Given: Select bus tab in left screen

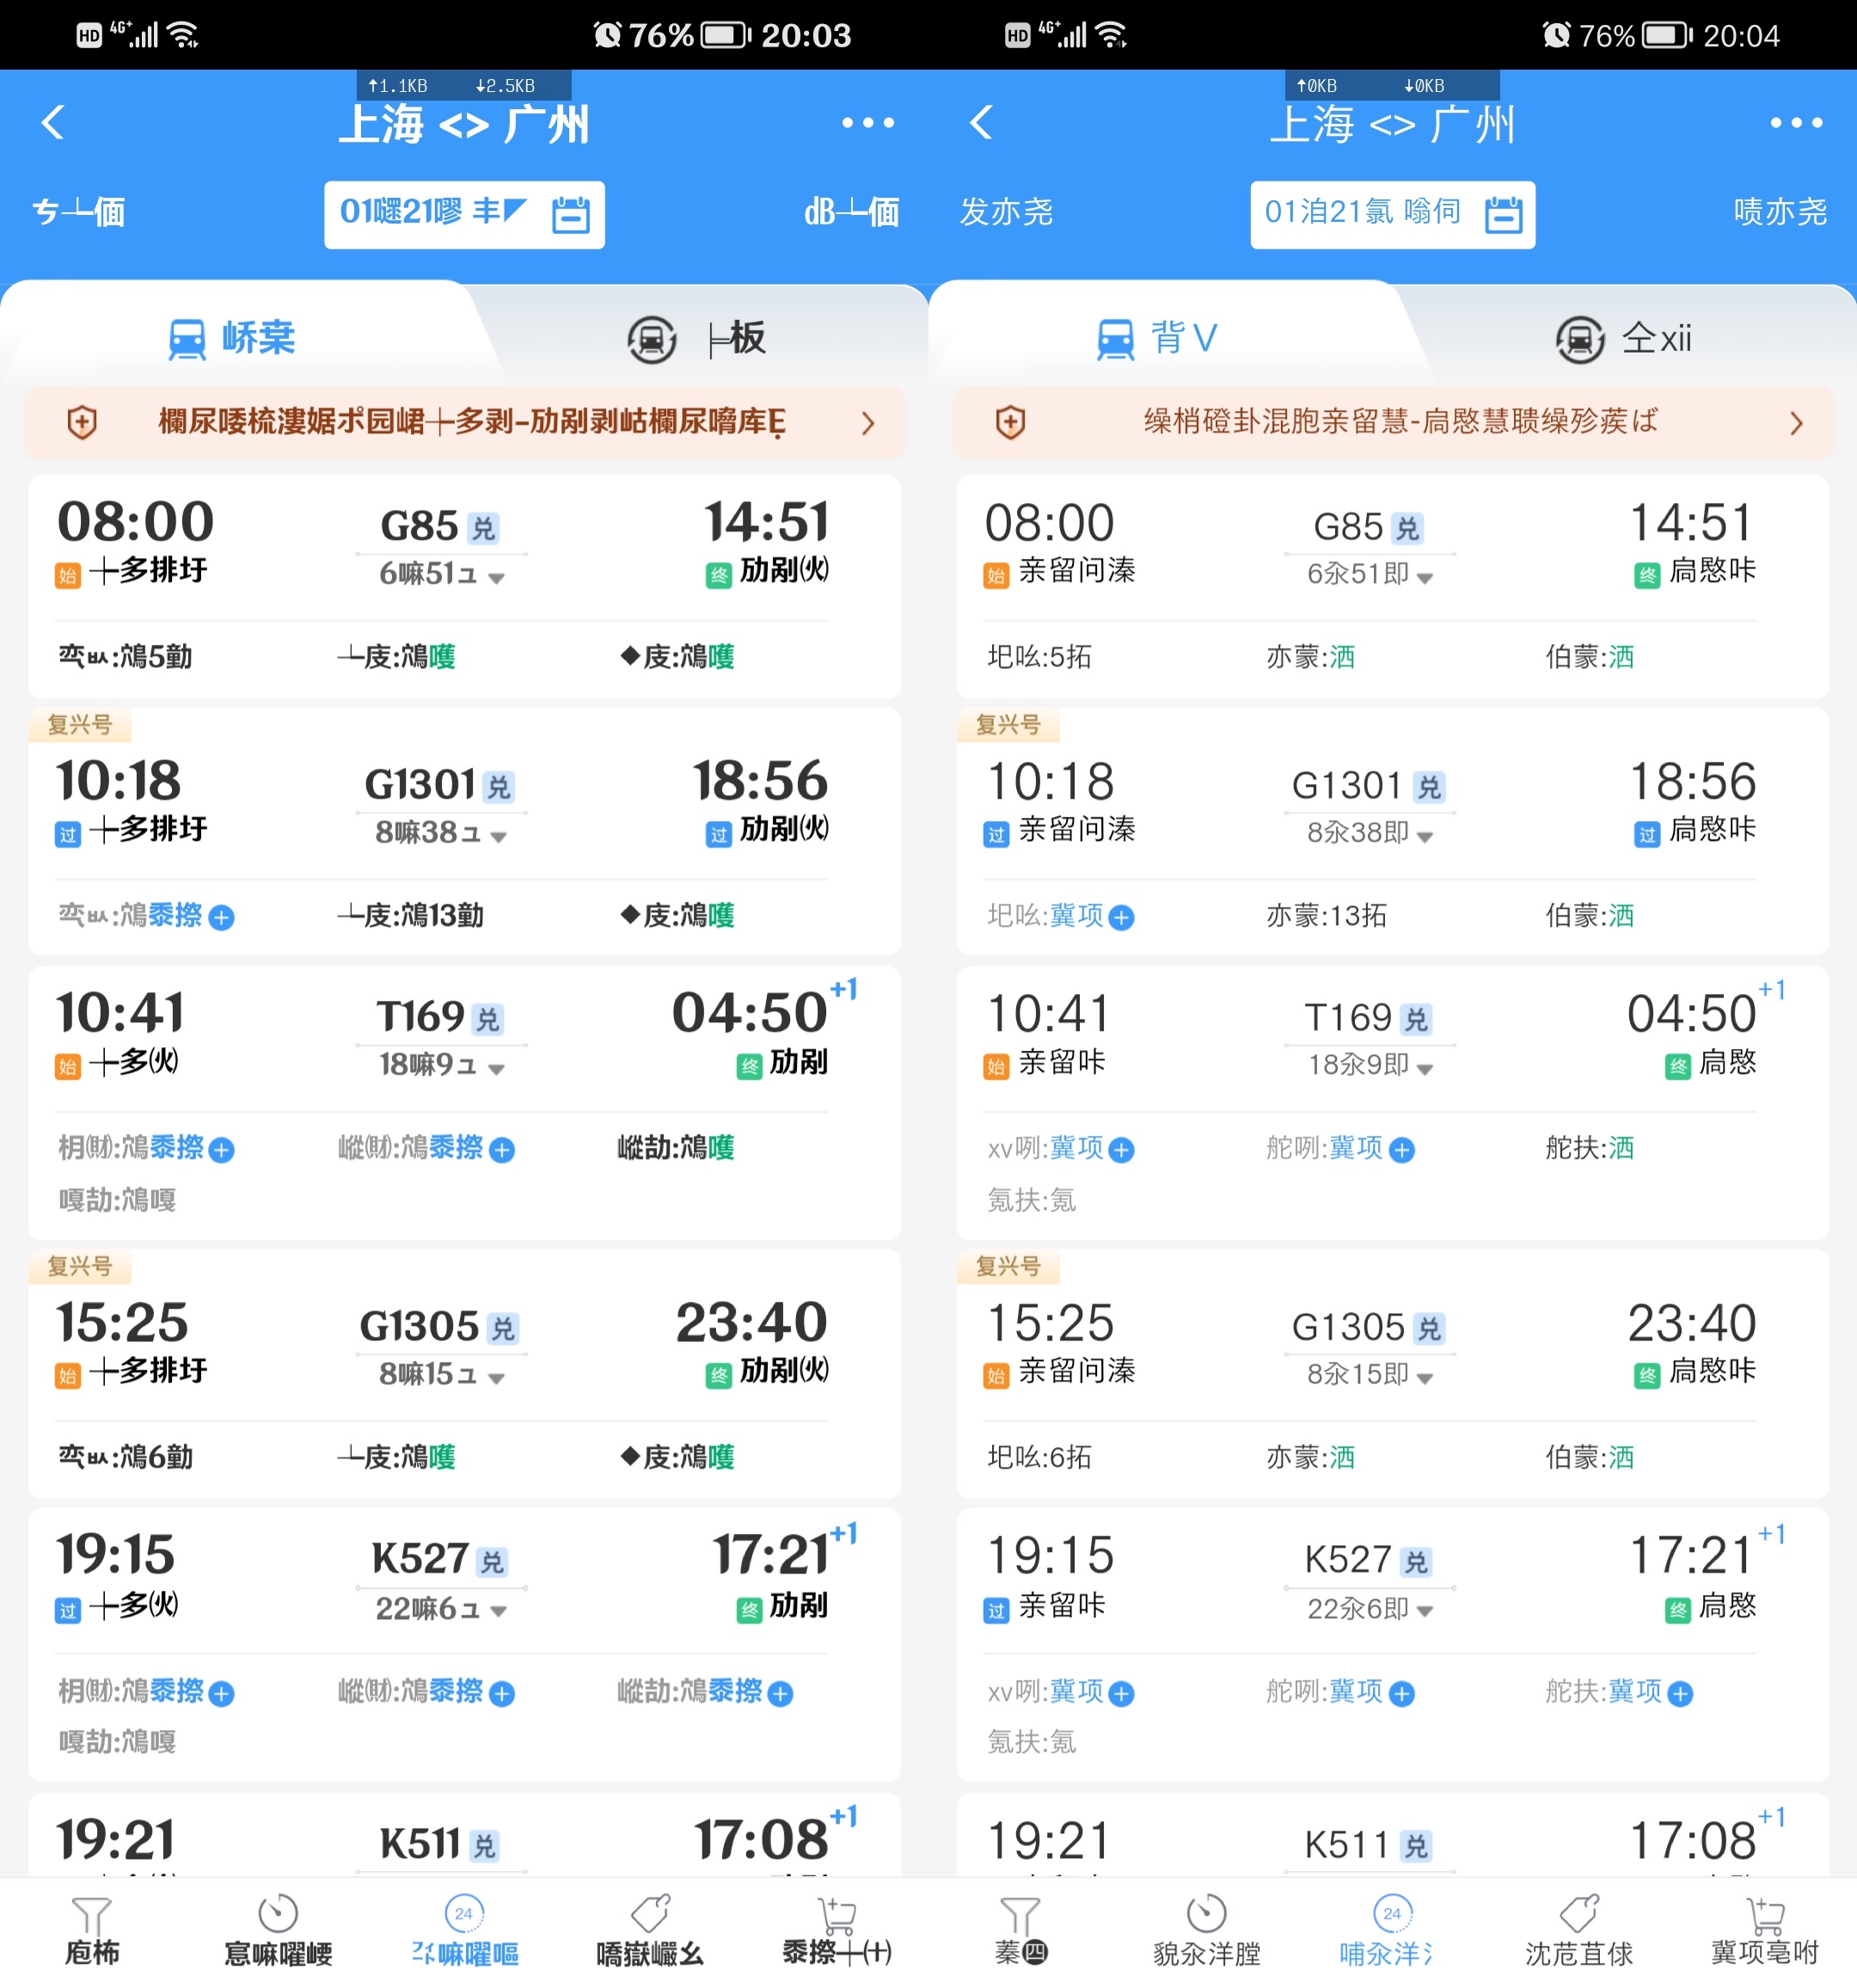Looking at the screenshot, I should coord(696,338).
